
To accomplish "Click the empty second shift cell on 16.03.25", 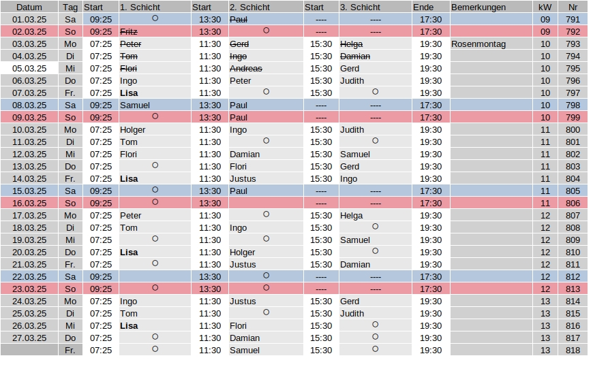I will (x=266, y=203).
